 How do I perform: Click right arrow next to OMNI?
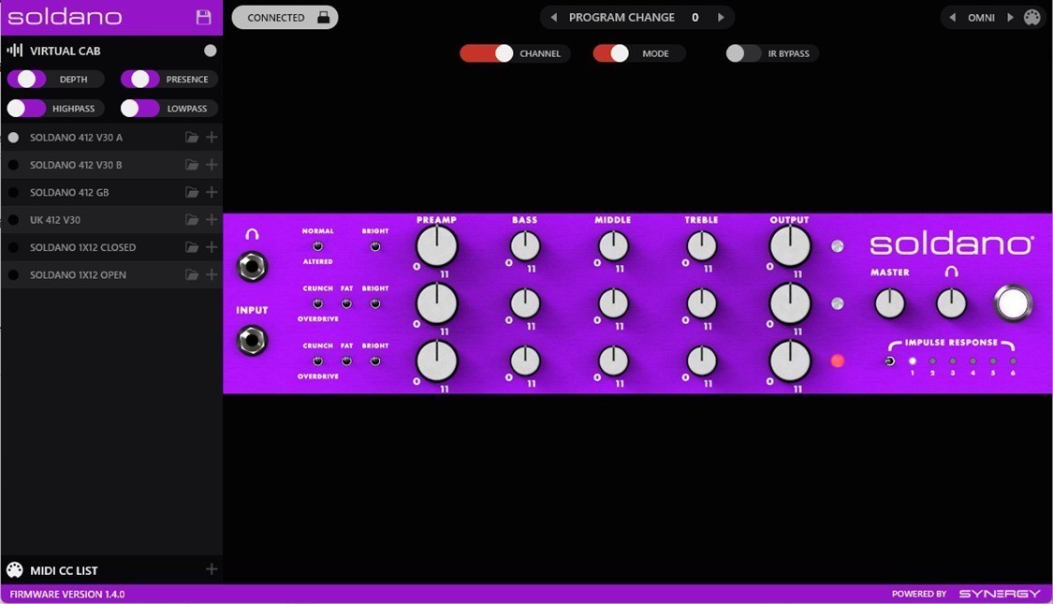click(1010, 17)
